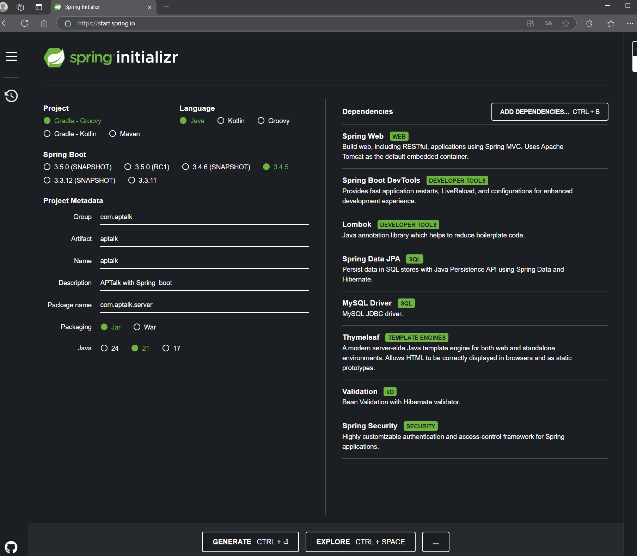Click the Validation dependency entry
637x556 pixels.
click(x=475, y=397)
